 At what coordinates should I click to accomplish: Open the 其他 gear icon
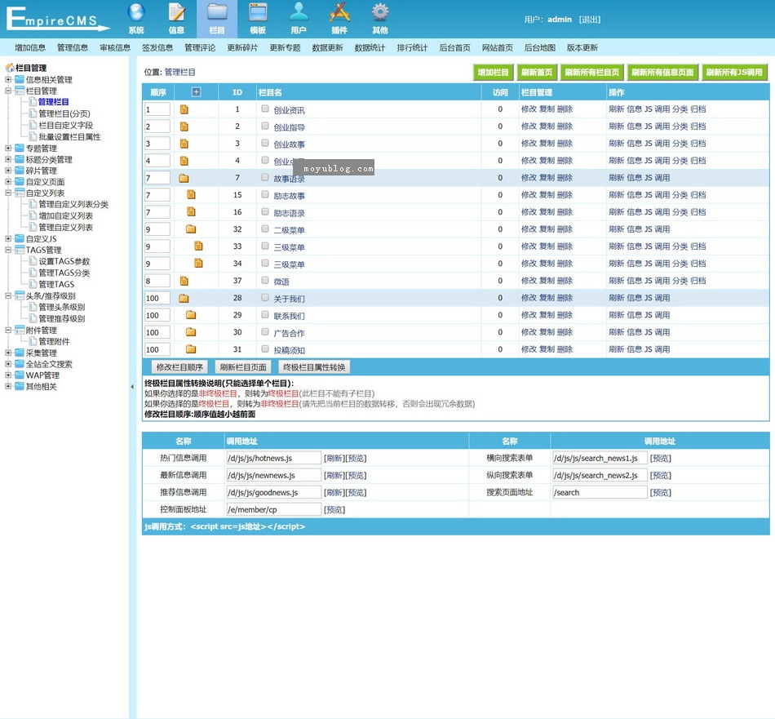click(x=380, y=12)
